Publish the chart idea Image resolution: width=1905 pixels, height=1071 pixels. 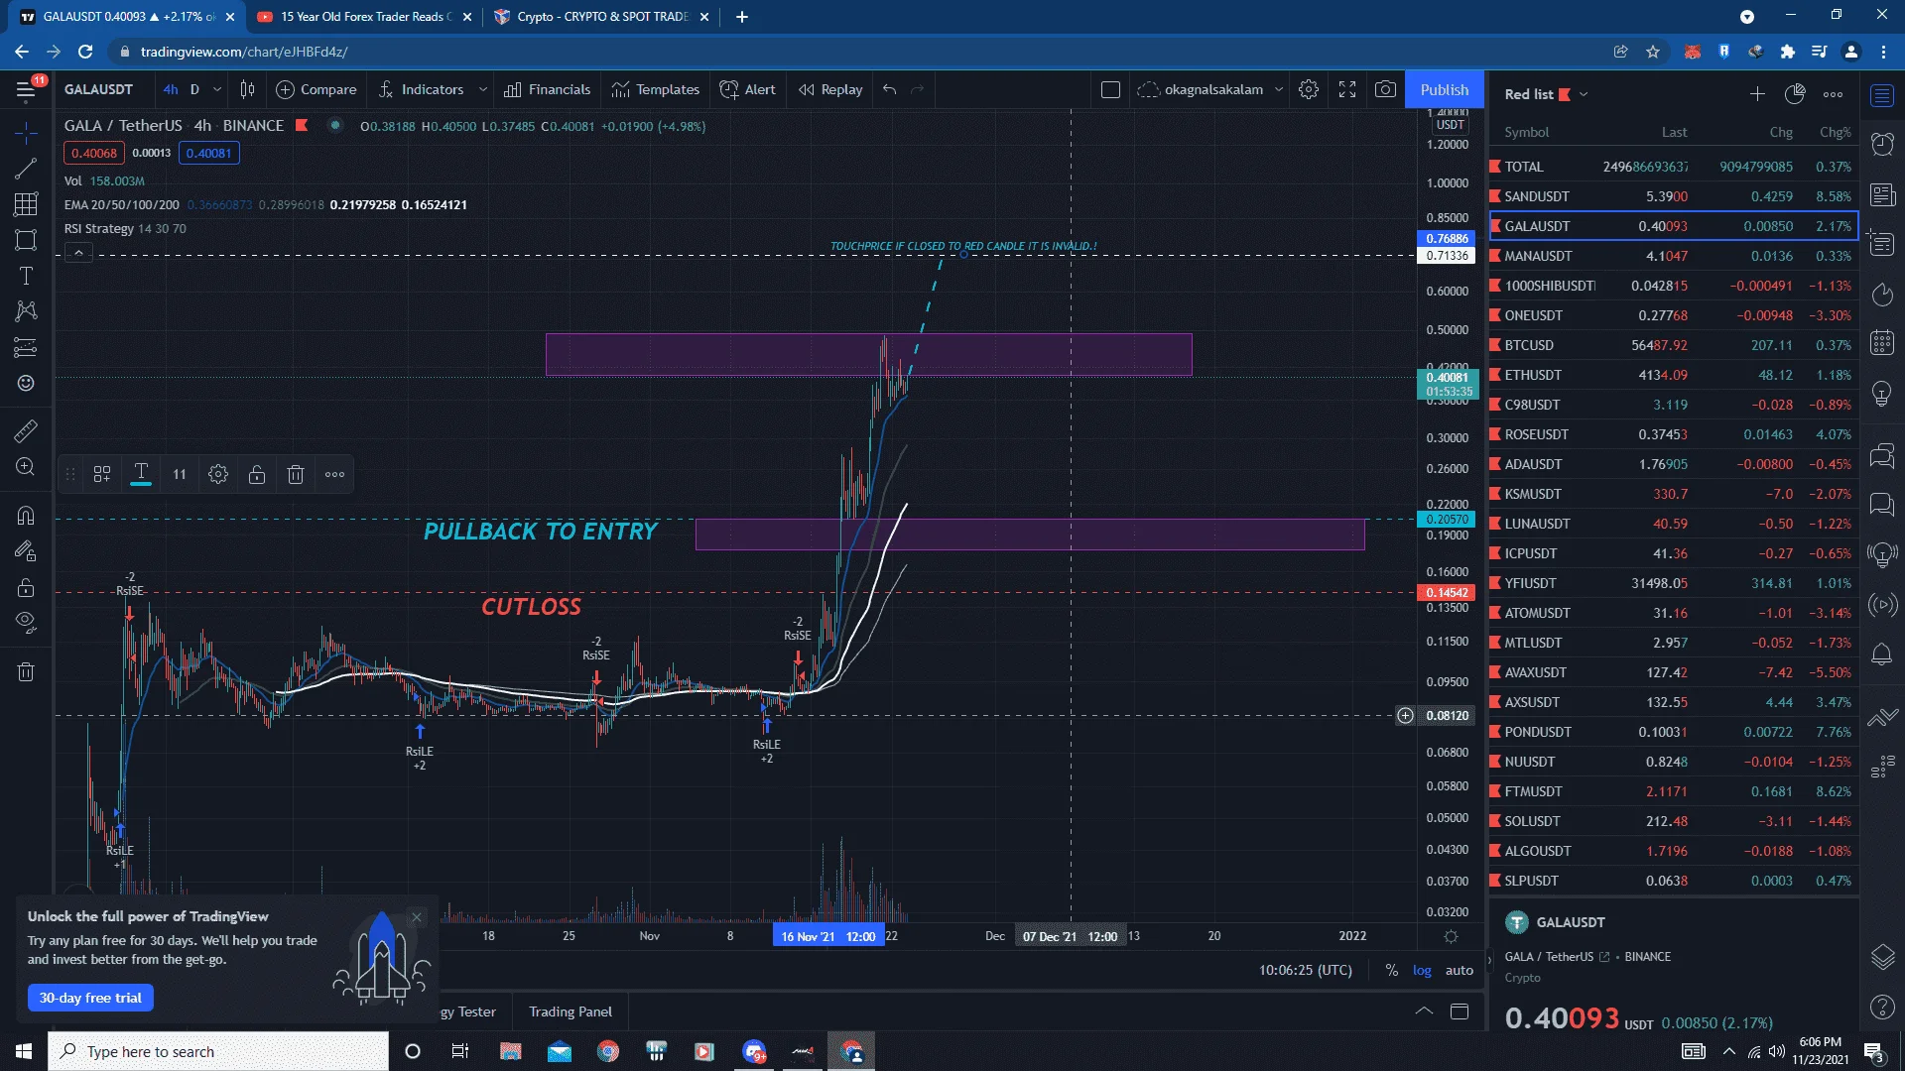1444,89
